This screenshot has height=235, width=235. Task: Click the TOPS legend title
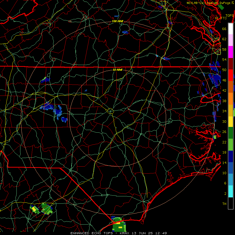click(x=229, y=16)
